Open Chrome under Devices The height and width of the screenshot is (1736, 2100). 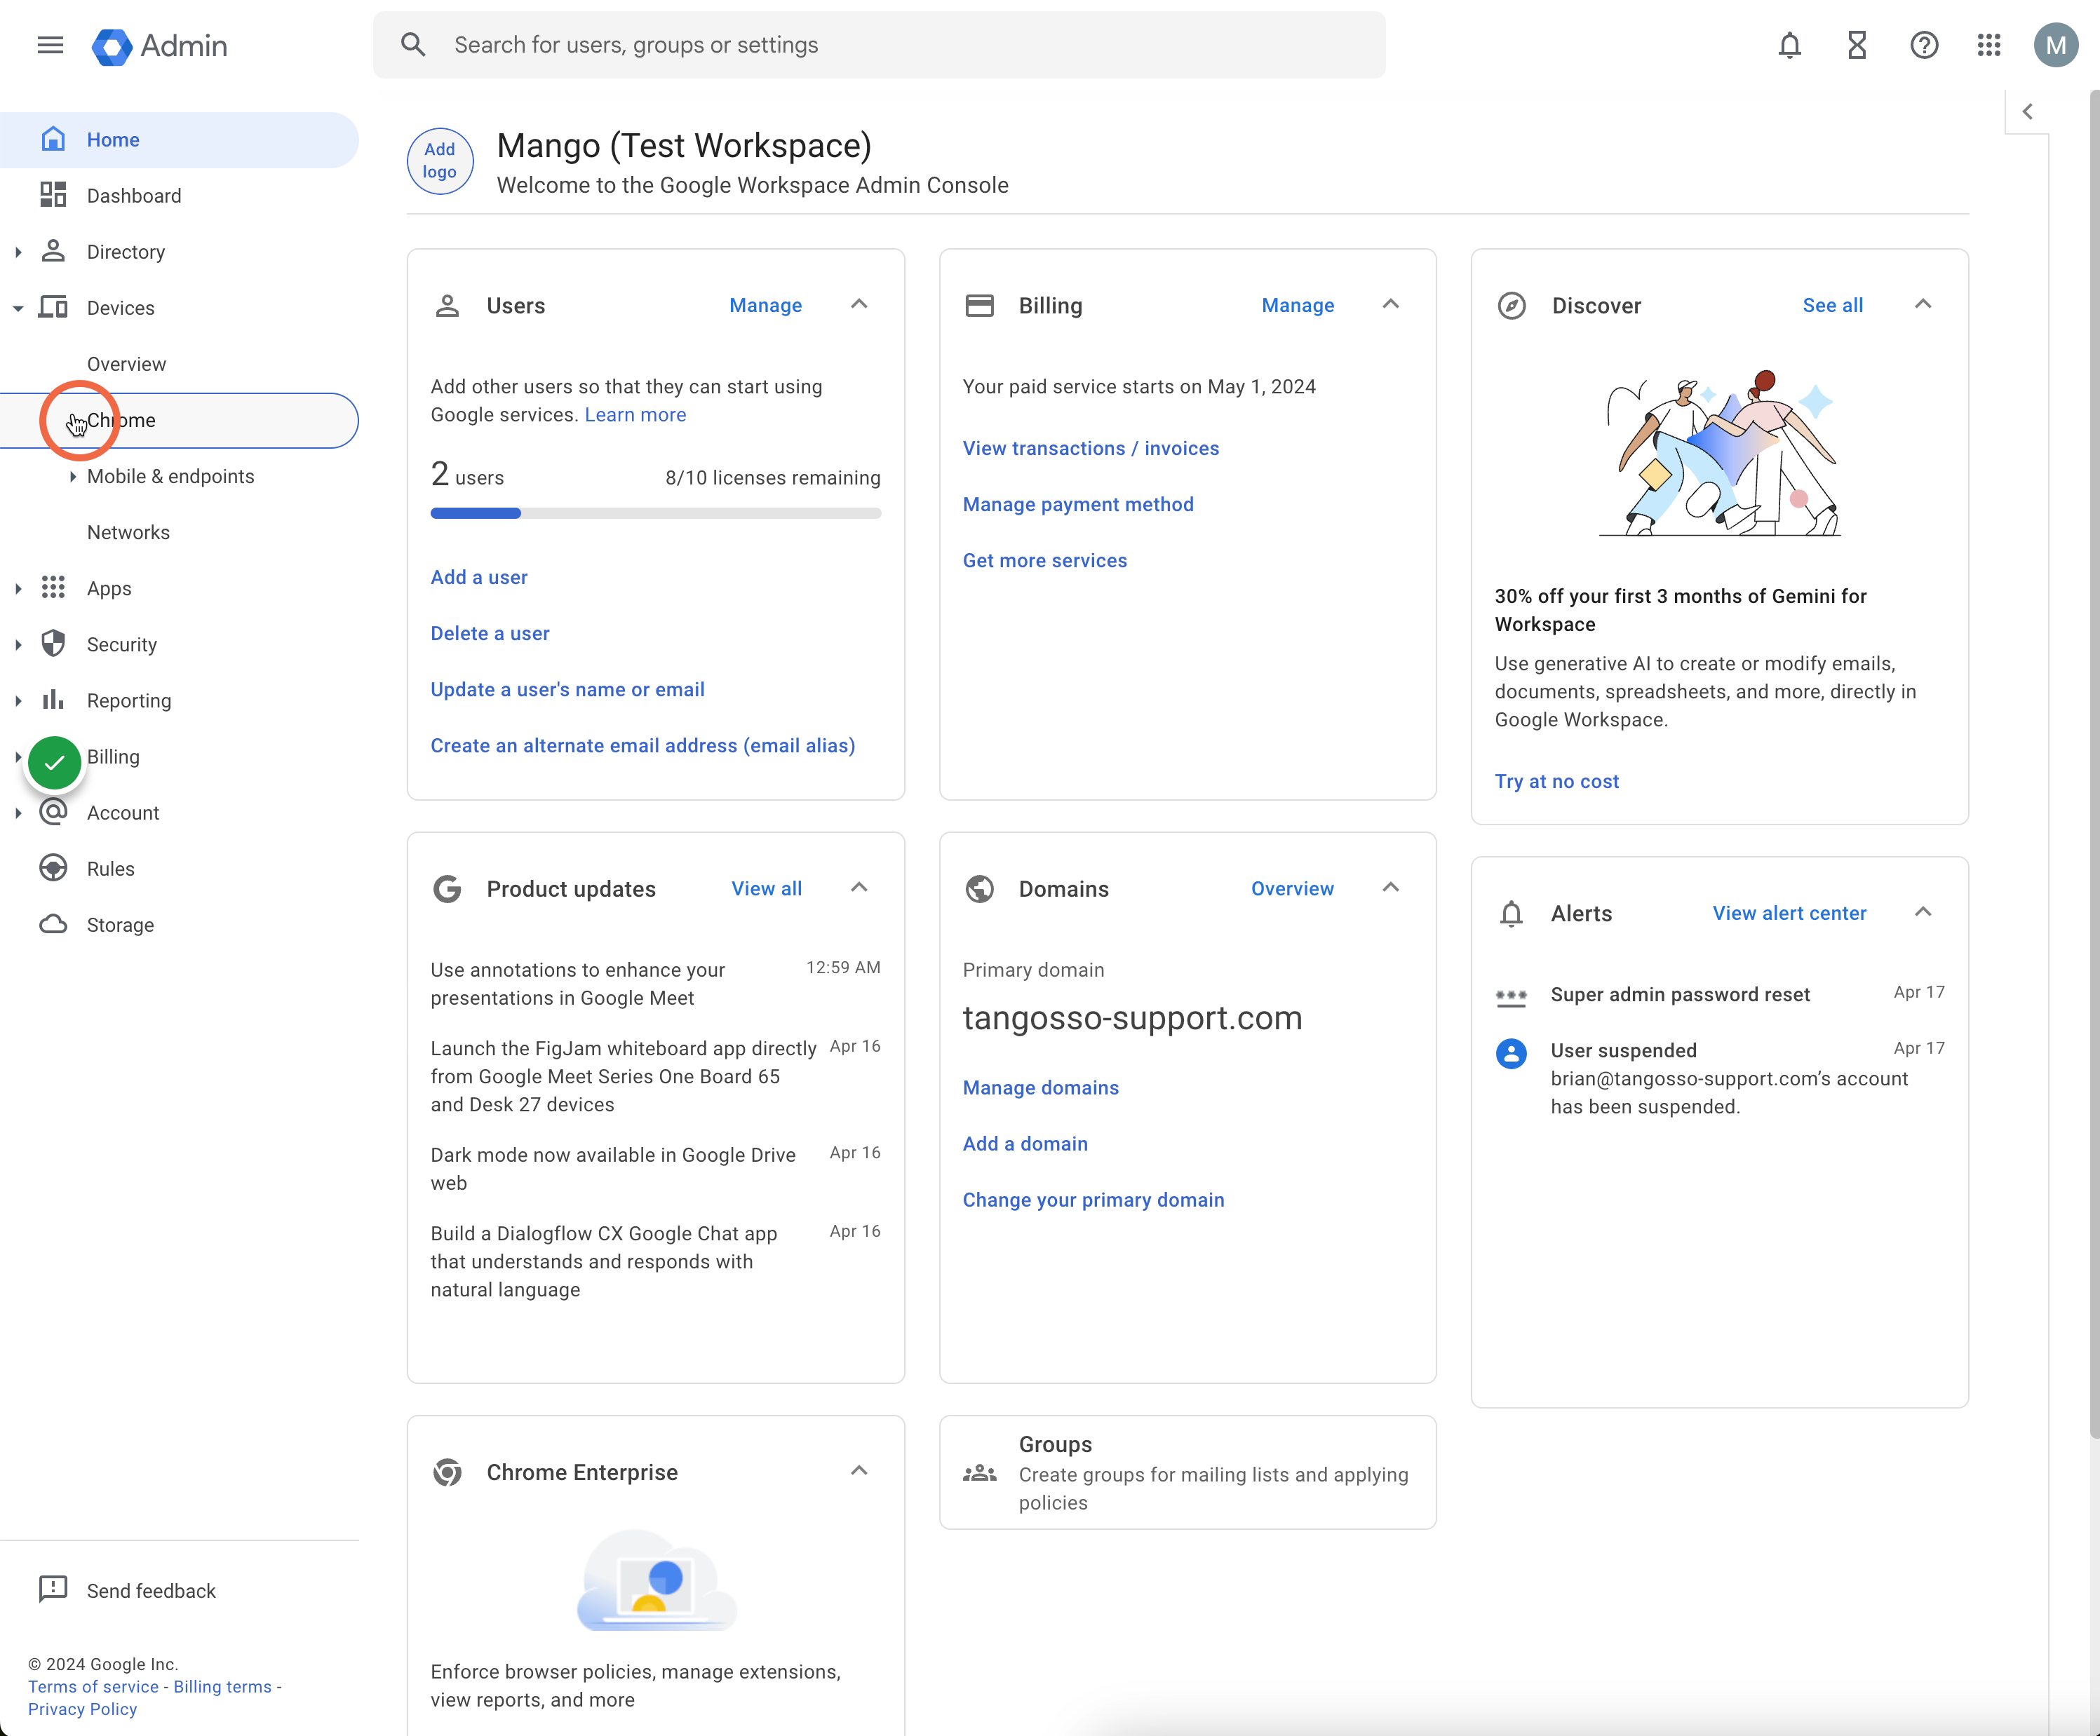pos(180,421)
